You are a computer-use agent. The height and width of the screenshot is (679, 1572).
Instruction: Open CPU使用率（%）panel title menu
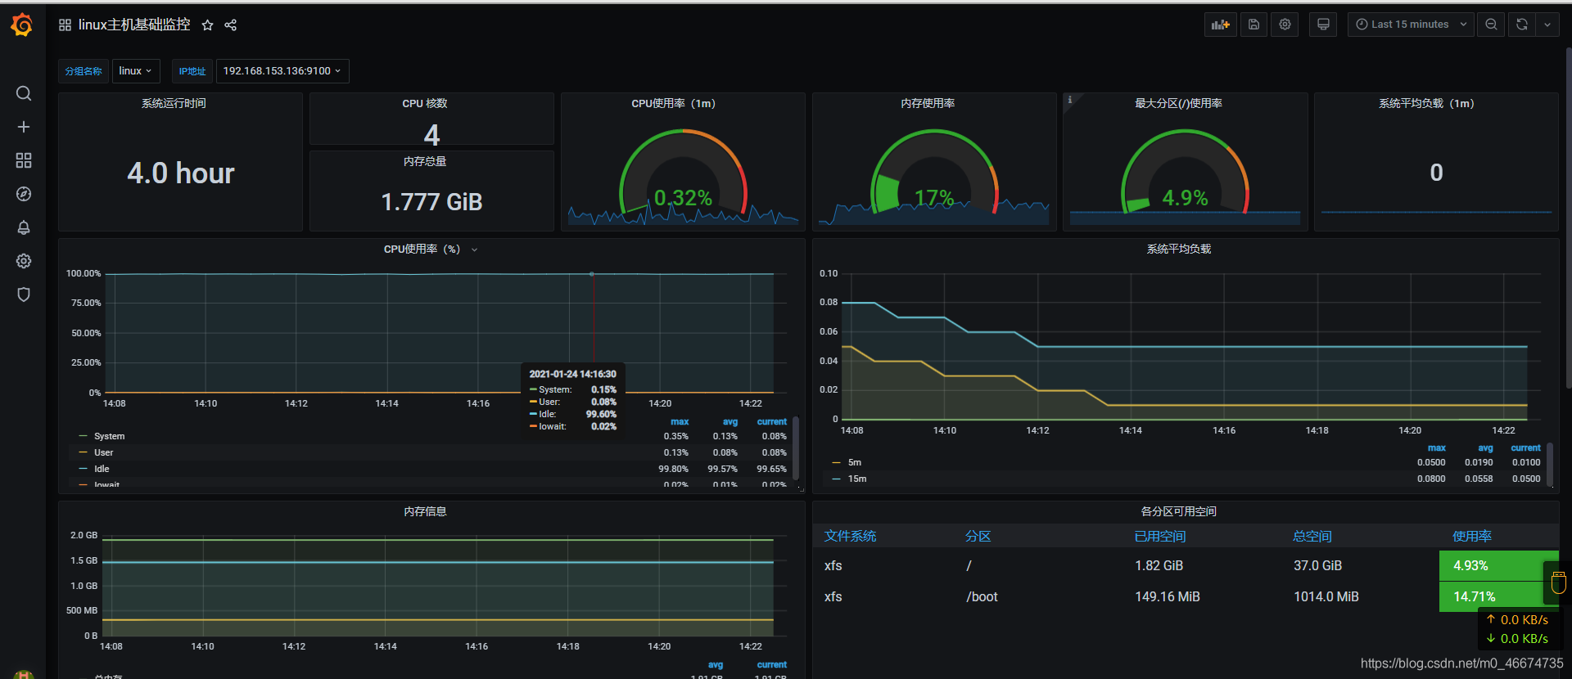(422, 250)
